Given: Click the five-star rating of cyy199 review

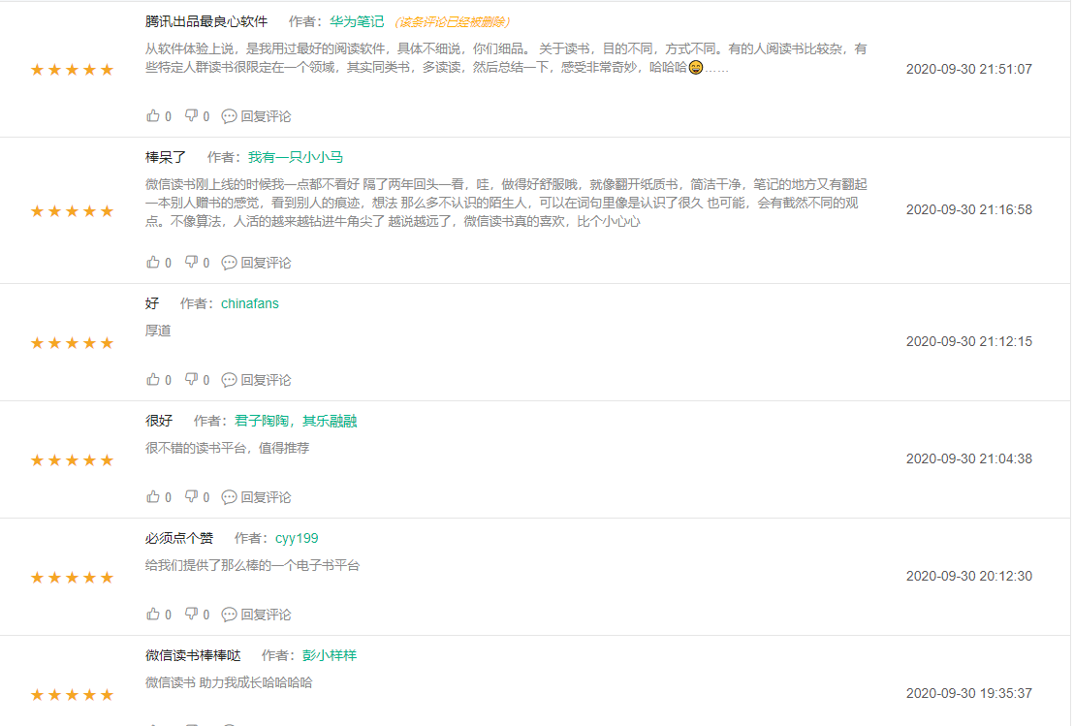Looking at the screenshot, I should point(72,578).
